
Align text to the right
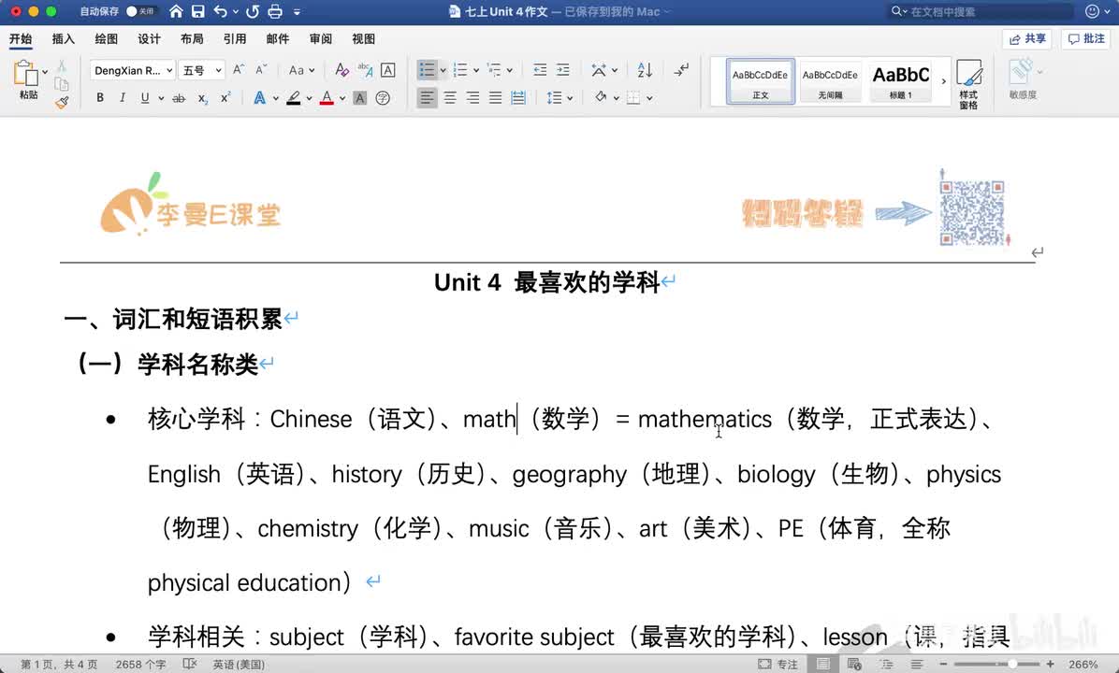pos(472,97)
